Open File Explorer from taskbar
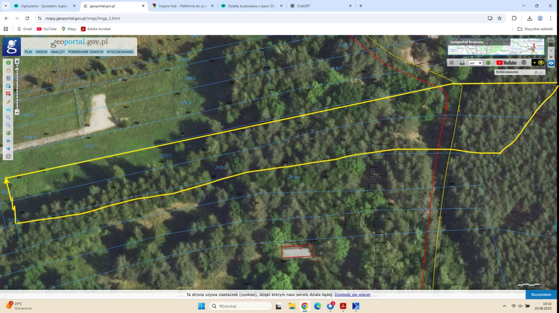 tap(292, 306)
